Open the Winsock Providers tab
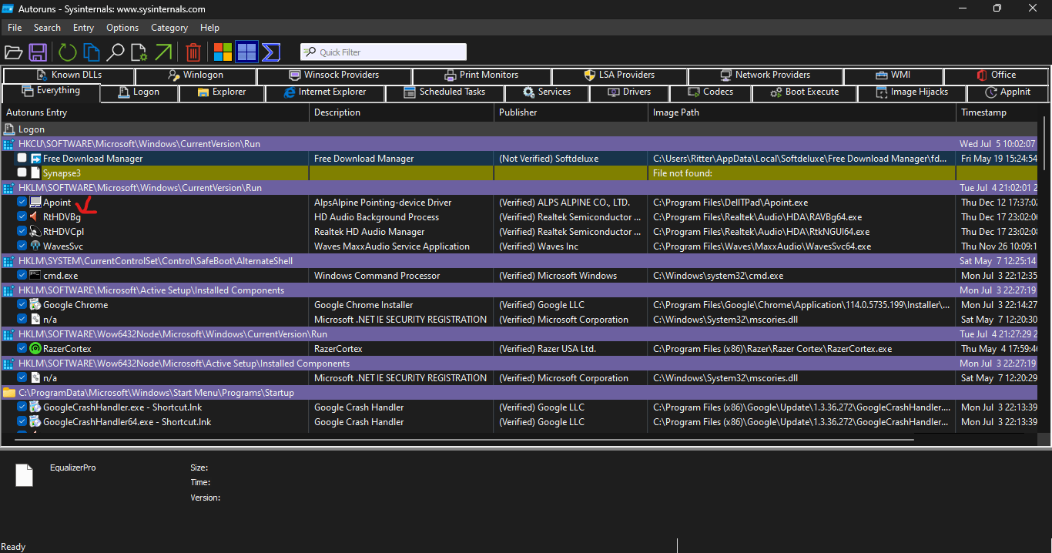 click(x=334, y=75)
